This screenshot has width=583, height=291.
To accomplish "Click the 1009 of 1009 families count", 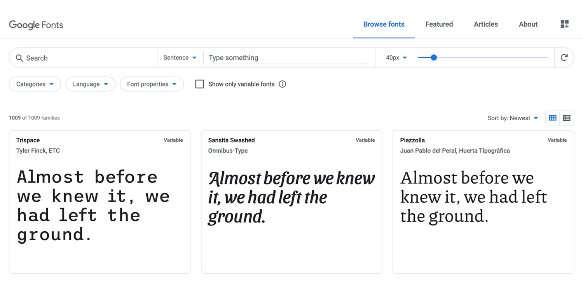I will pos(34,118).
